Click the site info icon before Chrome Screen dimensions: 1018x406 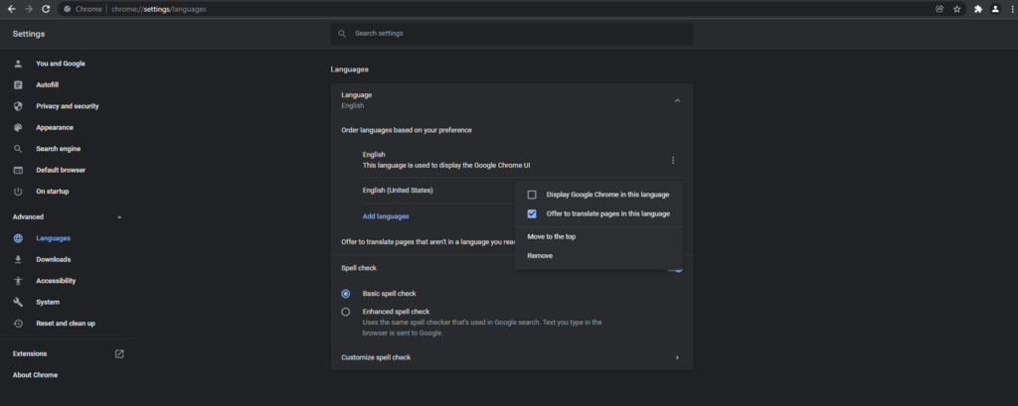[68, 9]
